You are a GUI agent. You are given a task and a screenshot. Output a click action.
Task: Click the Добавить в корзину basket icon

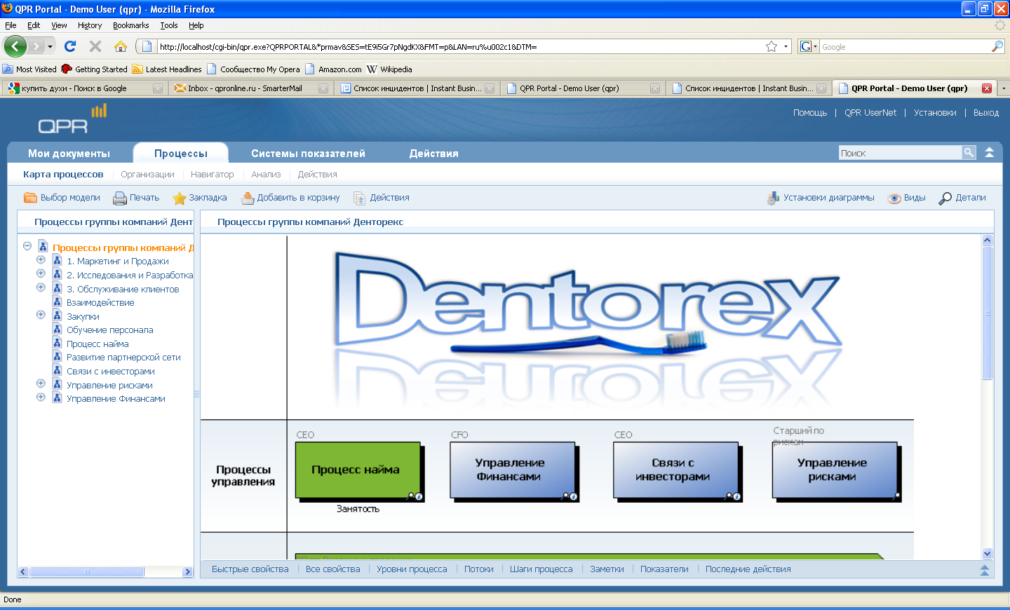coord(248,198)
